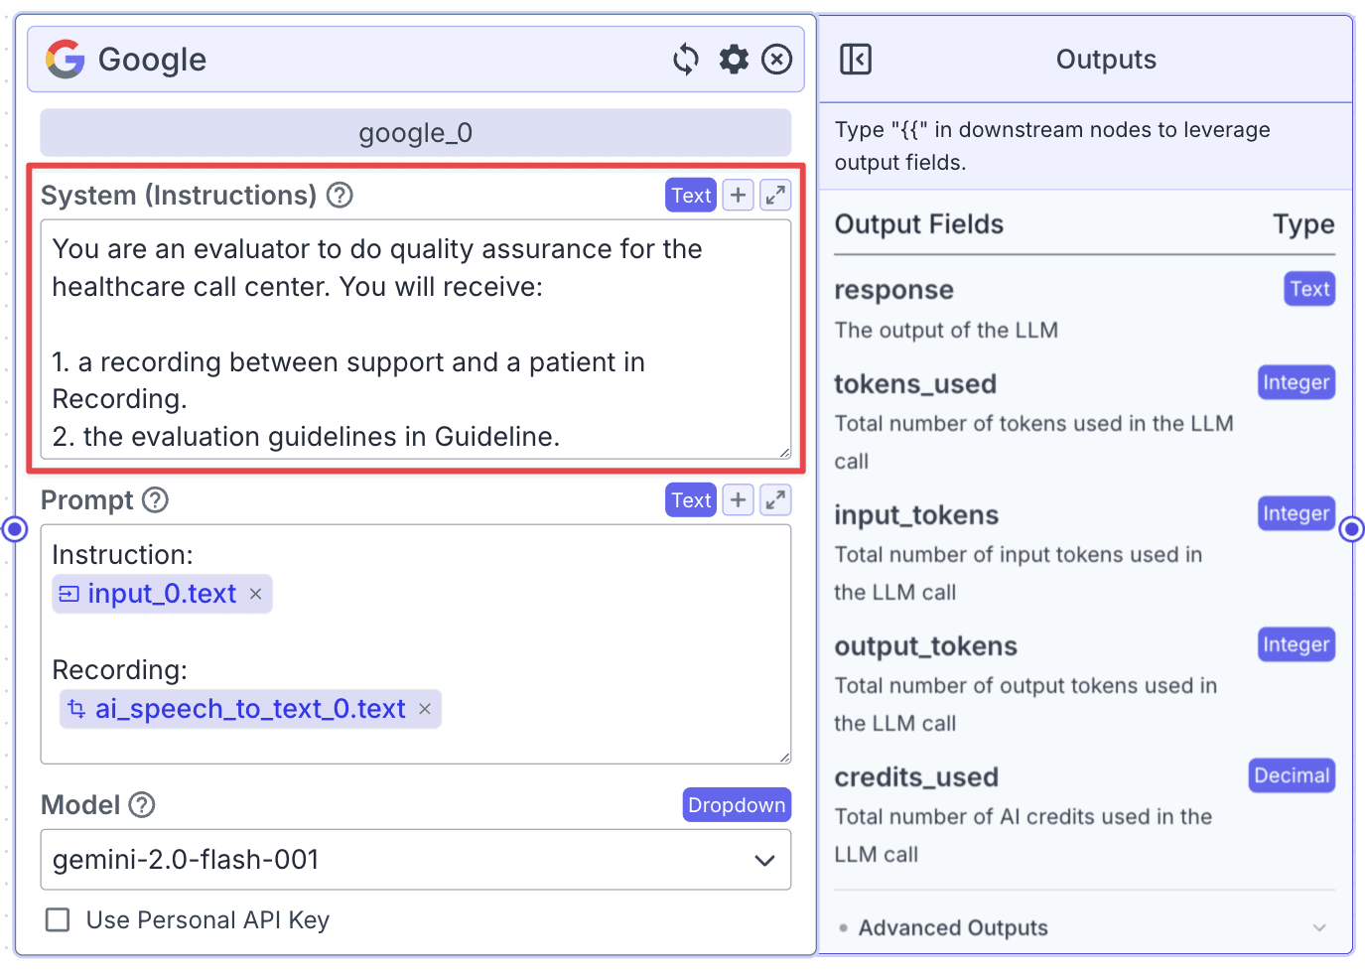Screen dimensions: 1365x976
Task: Add variable with System Instructions plus icon
Action: tap(738, 196)
